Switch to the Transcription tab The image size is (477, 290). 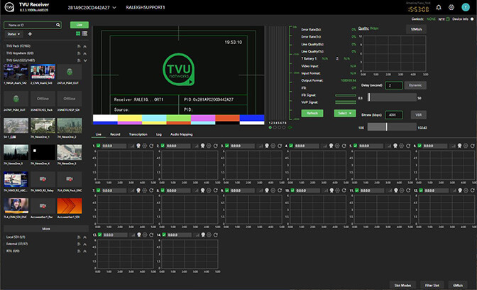tap(138, 134)
